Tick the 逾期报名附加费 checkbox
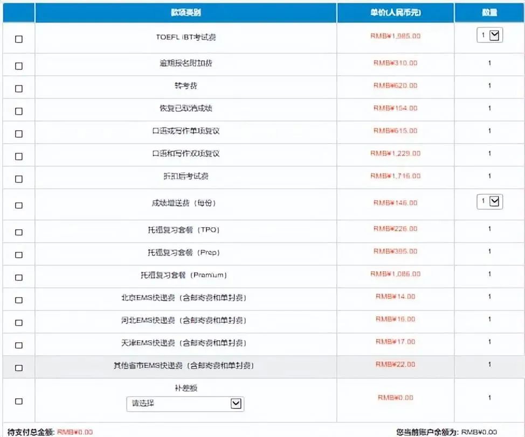Image resolution: width=525 pixels, height=437 pixels. click(x=19, y=66)
